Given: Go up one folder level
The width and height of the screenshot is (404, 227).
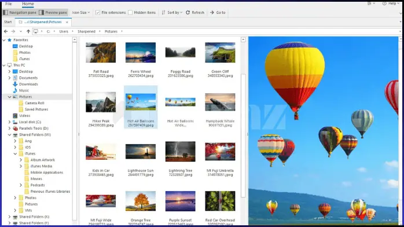Looking at the screenshot, I should 28,31.
